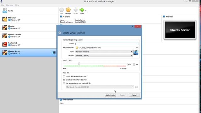Viewport: 201px width, 113px height.
Task: Click the Cancel button
Action: (x=134, y=95)
